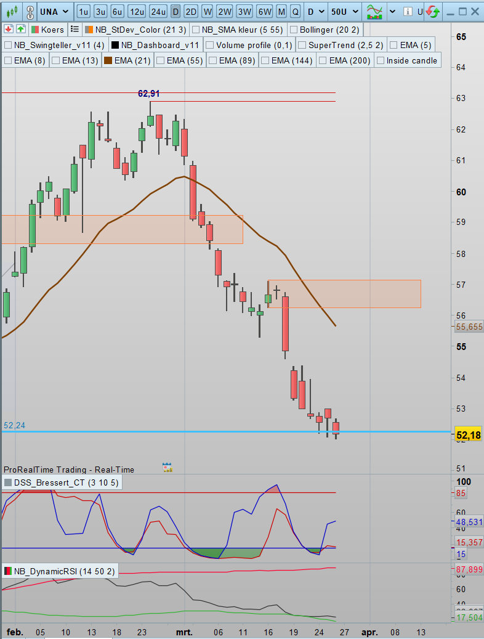Click the brown EMA (21) color swatch
484x639 pixels.
[108, 61]
